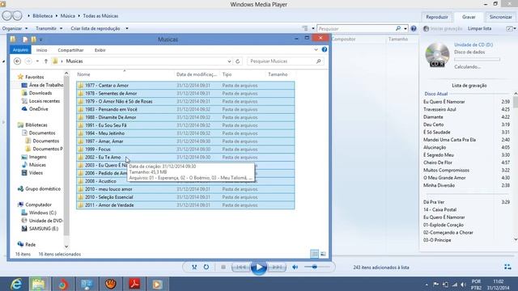The width and height of the screenshot is (518, 291).
Task: Select folder 2011 - Amor de Verdade
Action: pos(185,205)
